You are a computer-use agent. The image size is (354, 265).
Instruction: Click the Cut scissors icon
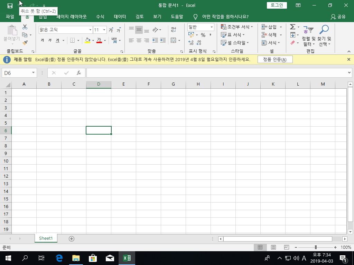point(25,27)
